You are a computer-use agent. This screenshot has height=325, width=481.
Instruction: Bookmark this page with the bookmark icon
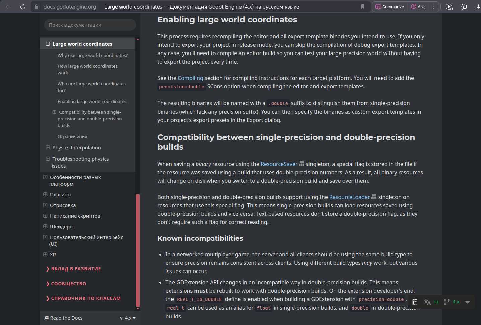362,7
